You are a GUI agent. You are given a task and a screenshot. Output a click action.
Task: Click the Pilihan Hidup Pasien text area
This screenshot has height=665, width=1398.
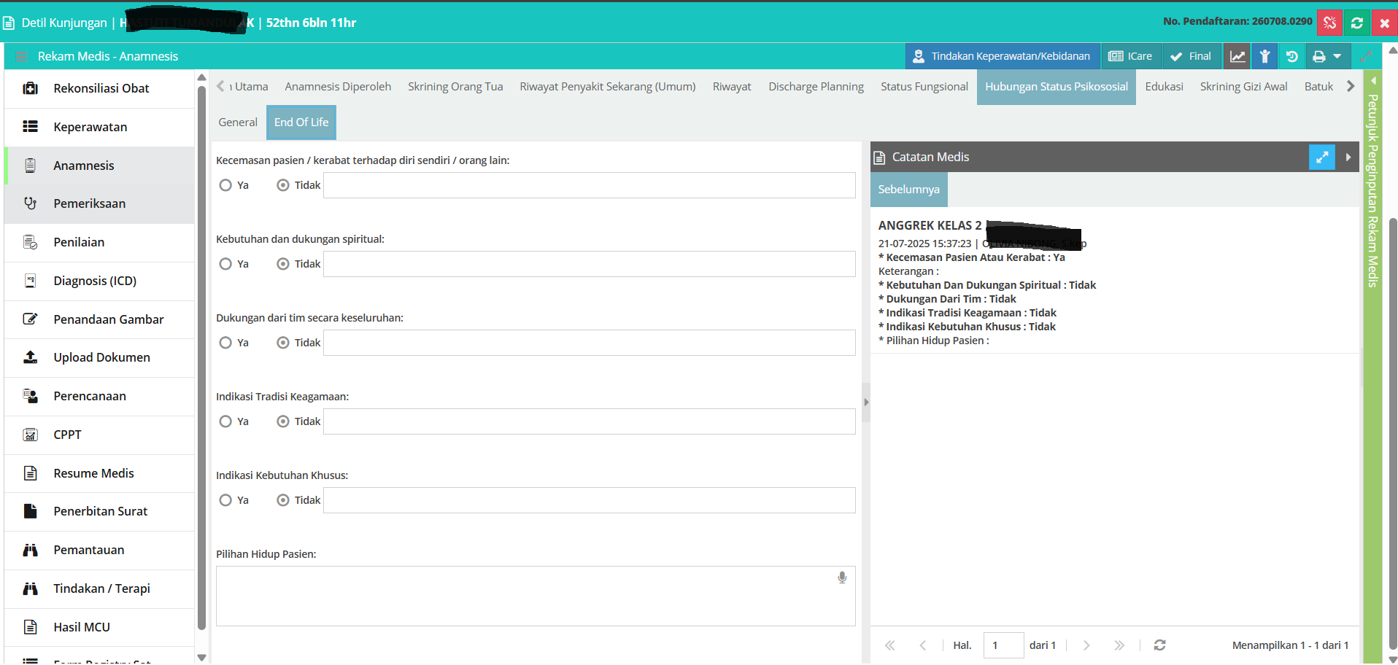[536, 596]
